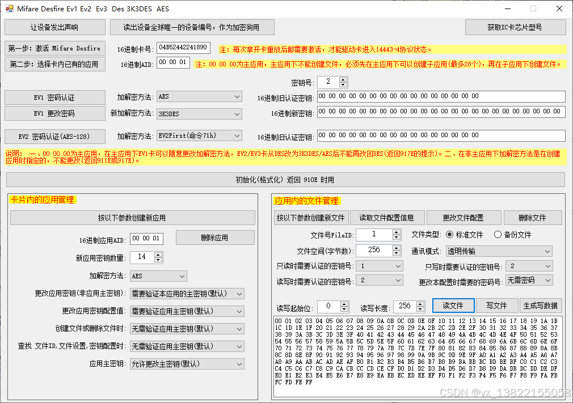Click 读文件 button
This screenshot has height=403, width=573.
(x=453, y=306)
